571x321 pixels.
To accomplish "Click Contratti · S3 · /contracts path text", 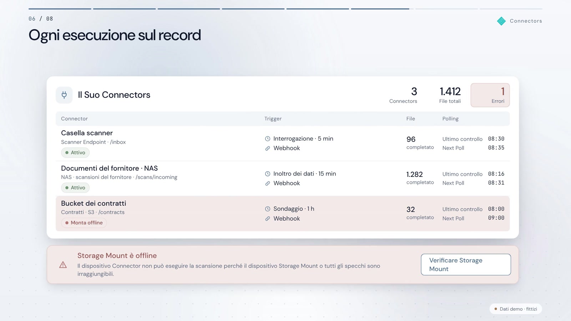I will pos(93,212).
